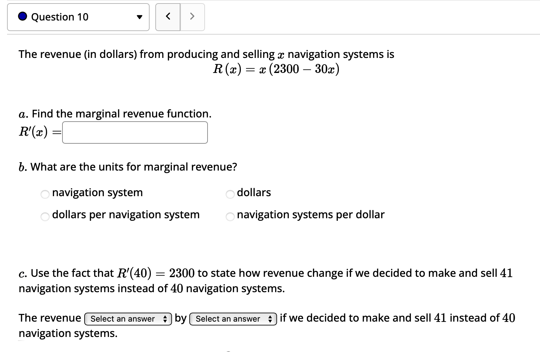Screen dimensions: 540x352
Task: Choose dollars per navigation system option
Action: [45, 217]
